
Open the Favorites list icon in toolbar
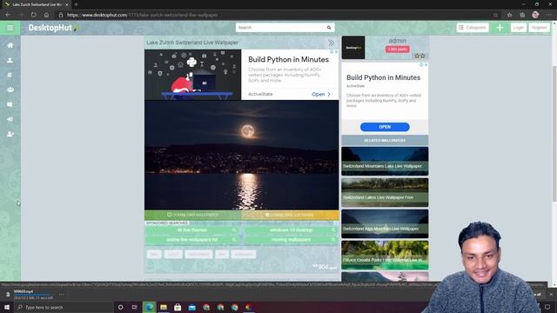(x=509, y=15)
